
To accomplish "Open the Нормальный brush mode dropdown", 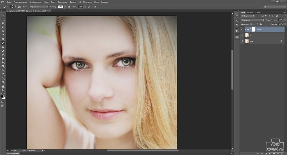I will click(39, 7).
